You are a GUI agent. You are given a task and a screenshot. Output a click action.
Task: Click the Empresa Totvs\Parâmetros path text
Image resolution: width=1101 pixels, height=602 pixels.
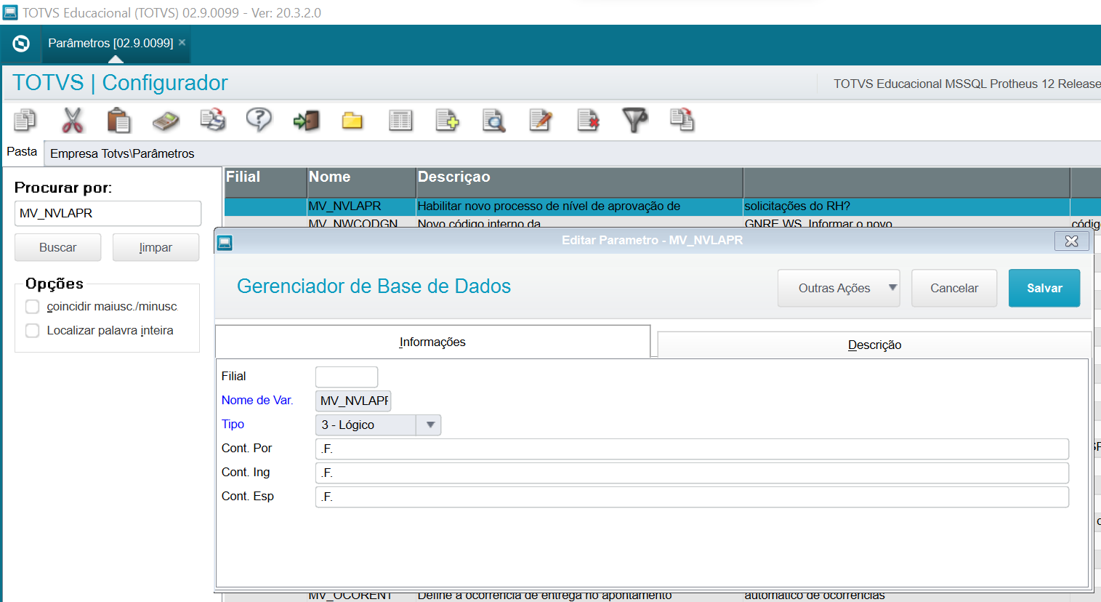click(x=122, y=153)
